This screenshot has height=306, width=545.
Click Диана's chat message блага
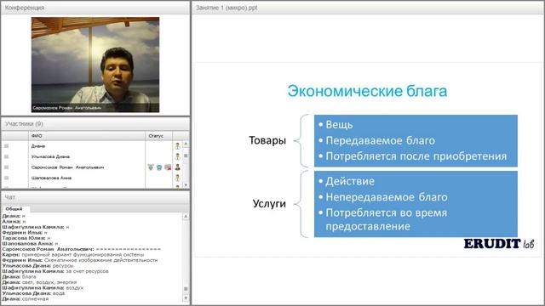pos(29,277)
